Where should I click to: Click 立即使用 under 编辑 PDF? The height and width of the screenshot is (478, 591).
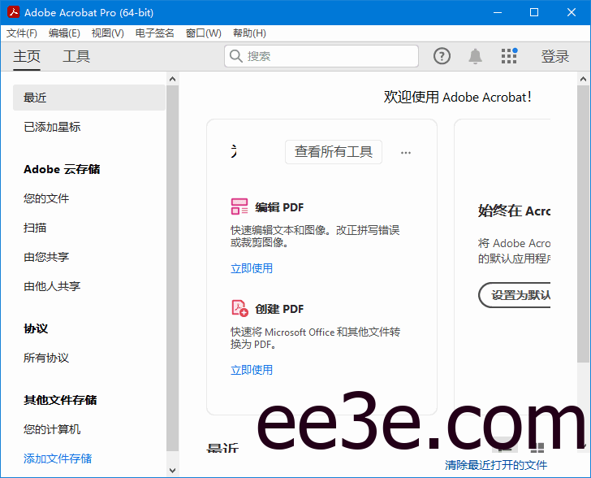coord(252,268)
